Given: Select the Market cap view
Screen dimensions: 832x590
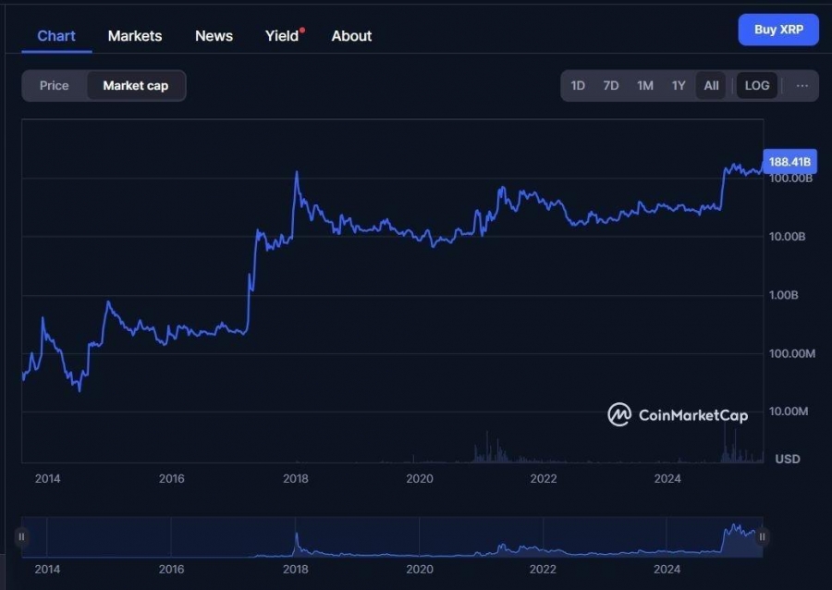Looking at the screenshot, I should [136, 85].
